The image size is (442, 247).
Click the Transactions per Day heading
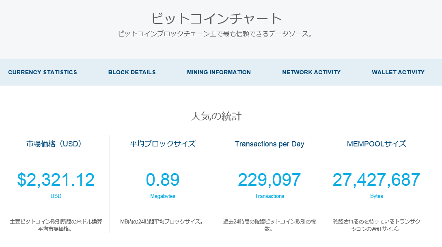coord(270,144)
